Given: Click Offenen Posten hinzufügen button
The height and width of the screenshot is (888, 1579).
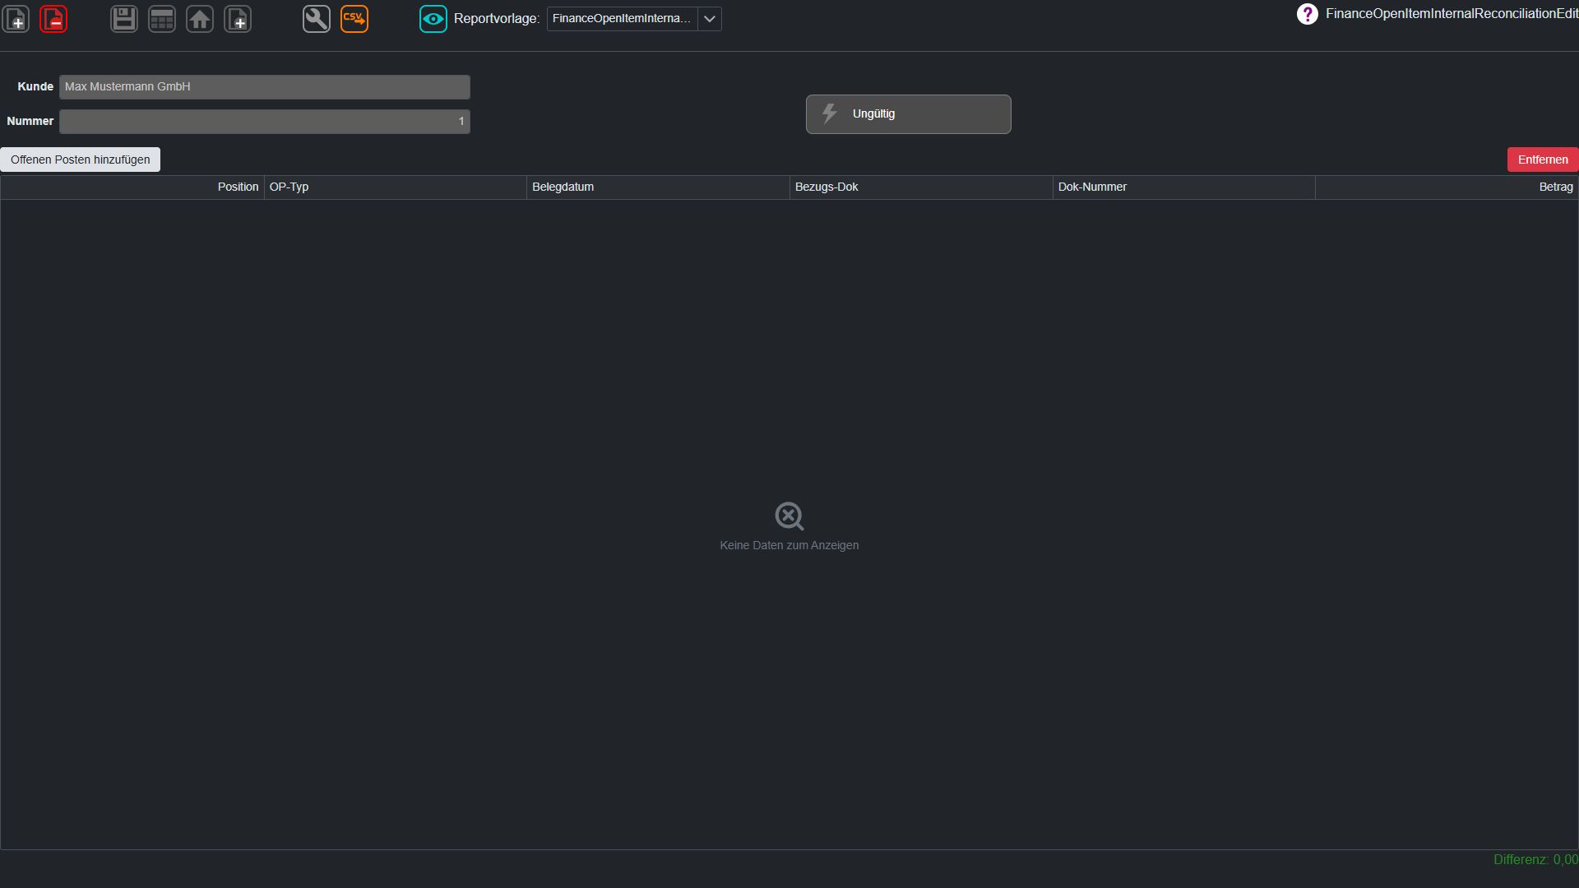Looking at the screenshot, I should point(81,160).
